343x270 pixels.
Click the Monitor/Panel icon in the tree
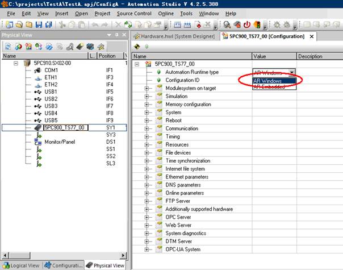click(37, 142)
